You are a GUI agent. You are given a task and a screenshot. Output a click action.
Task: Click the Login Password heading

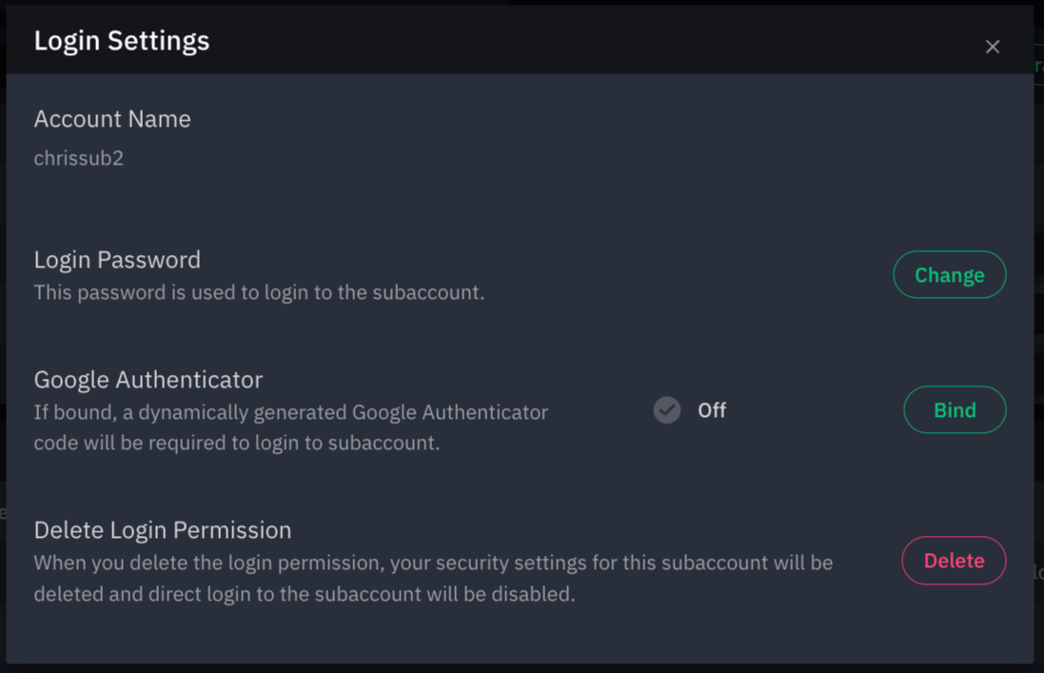117,260
